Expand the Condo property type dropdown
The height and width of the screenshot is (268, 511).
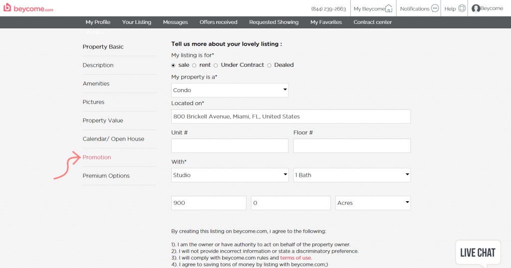click(x=230, y=90)
